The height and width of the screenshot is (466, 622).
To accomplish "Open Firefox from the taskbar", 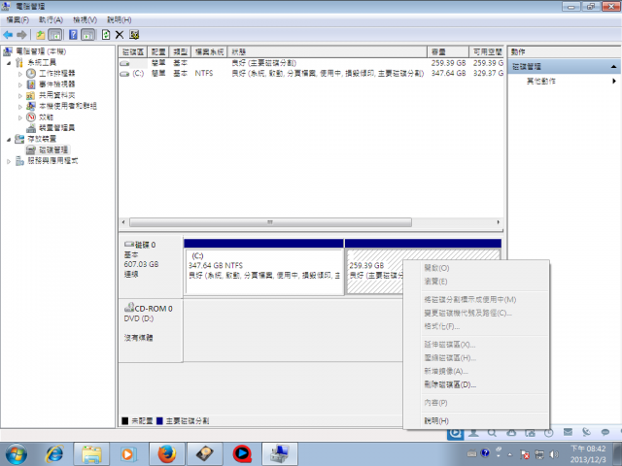I will (166, 454).
